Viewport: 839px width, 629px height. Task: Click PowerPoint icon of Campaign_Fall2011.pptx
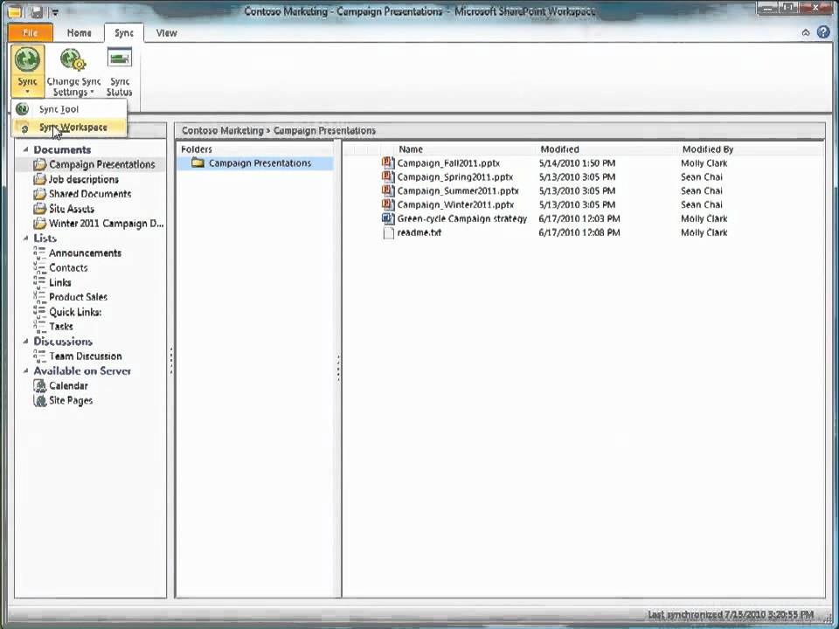tap(388, 162)
